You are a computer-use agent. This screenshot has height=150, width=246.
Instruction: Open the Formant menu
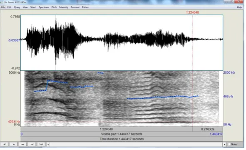tap(75, 7)
